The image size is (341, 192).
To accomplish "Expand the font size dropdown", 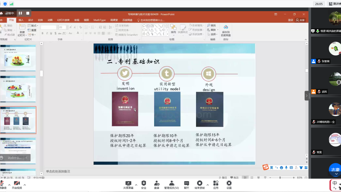I will coord(67,28).
